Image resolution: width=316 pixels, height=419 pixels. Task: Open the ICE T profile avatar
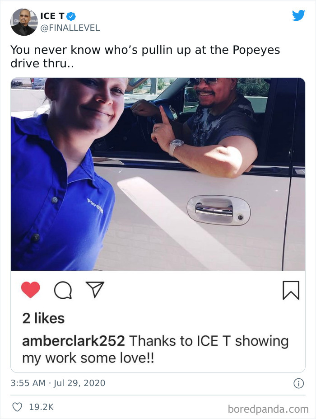(24, 22)
